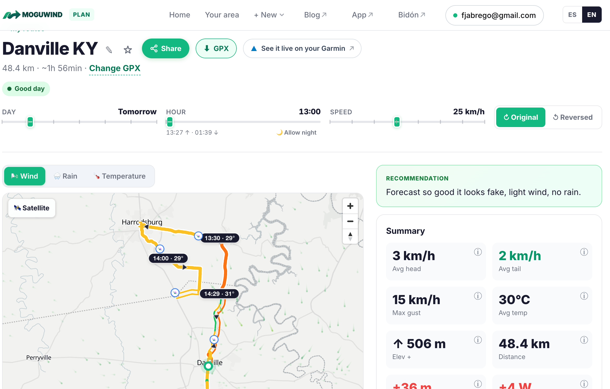This screenshot has height=389, width=610.
Task: Click the DAY slider handle
Action: [x=30, y=122]
